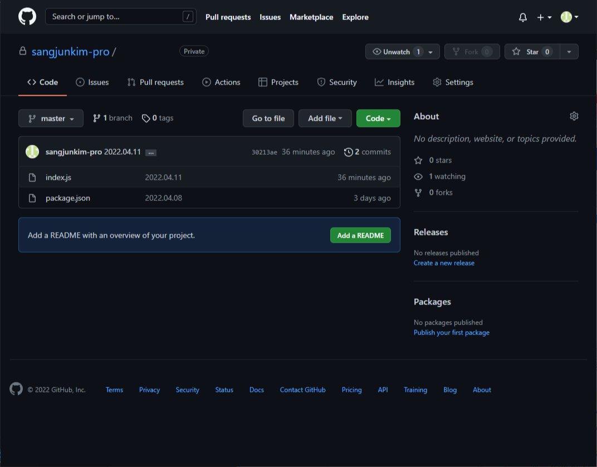Screen dimensions: 597x467
Task: Open the user avatar menu in header
Action: pos(569,17)
